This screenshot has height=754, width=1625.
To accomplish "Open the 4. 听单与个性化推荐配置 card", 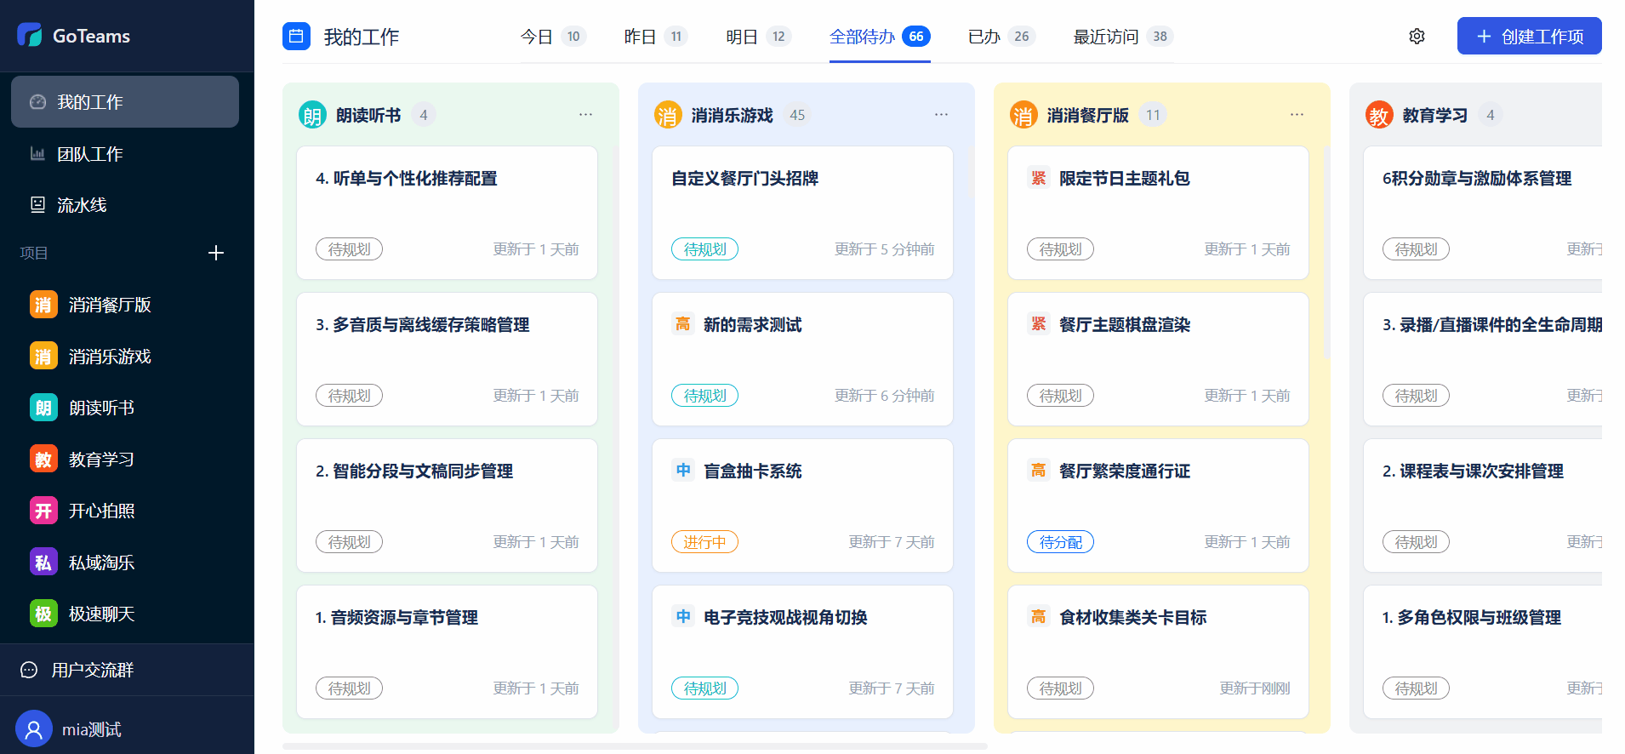I will coord(447,213).
